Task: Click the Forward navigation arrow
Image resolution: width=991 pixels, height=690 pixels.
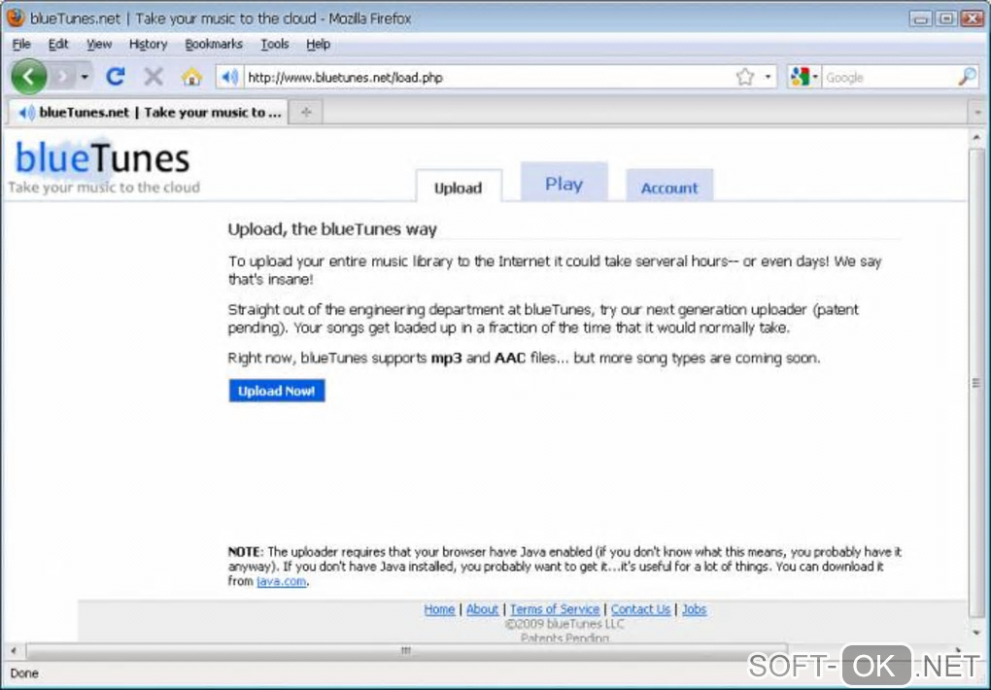Action: click(62, 77)
